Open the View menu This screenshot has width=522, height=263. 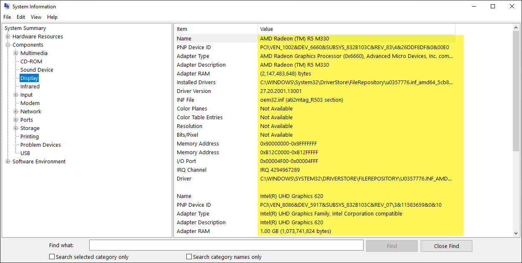[x=36, y=17]
